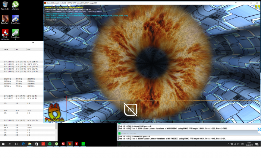Image resolution: width=261 pixels, height=158 pixels.
Task: Click the TeamViewer side panel tab
Action: tap(259, 129)
